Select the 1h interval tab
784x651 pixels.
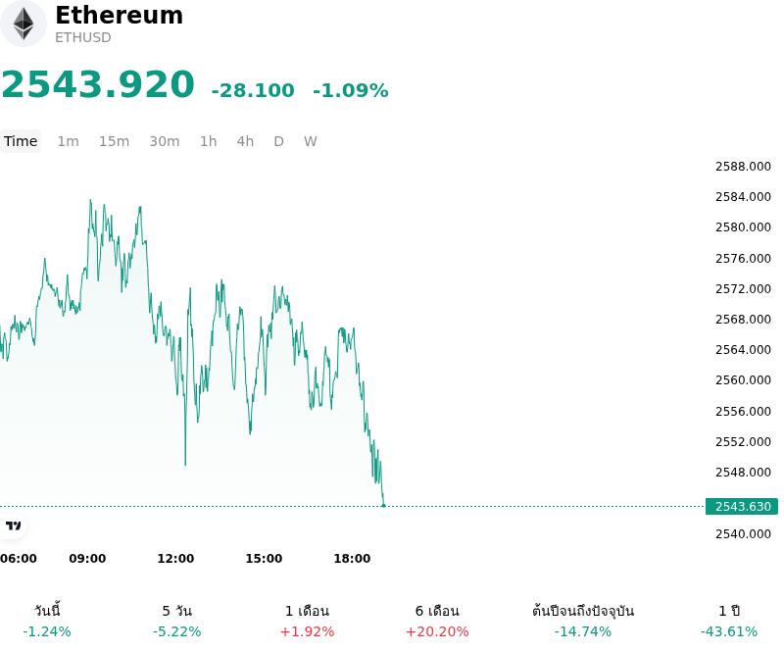point(209,141)
